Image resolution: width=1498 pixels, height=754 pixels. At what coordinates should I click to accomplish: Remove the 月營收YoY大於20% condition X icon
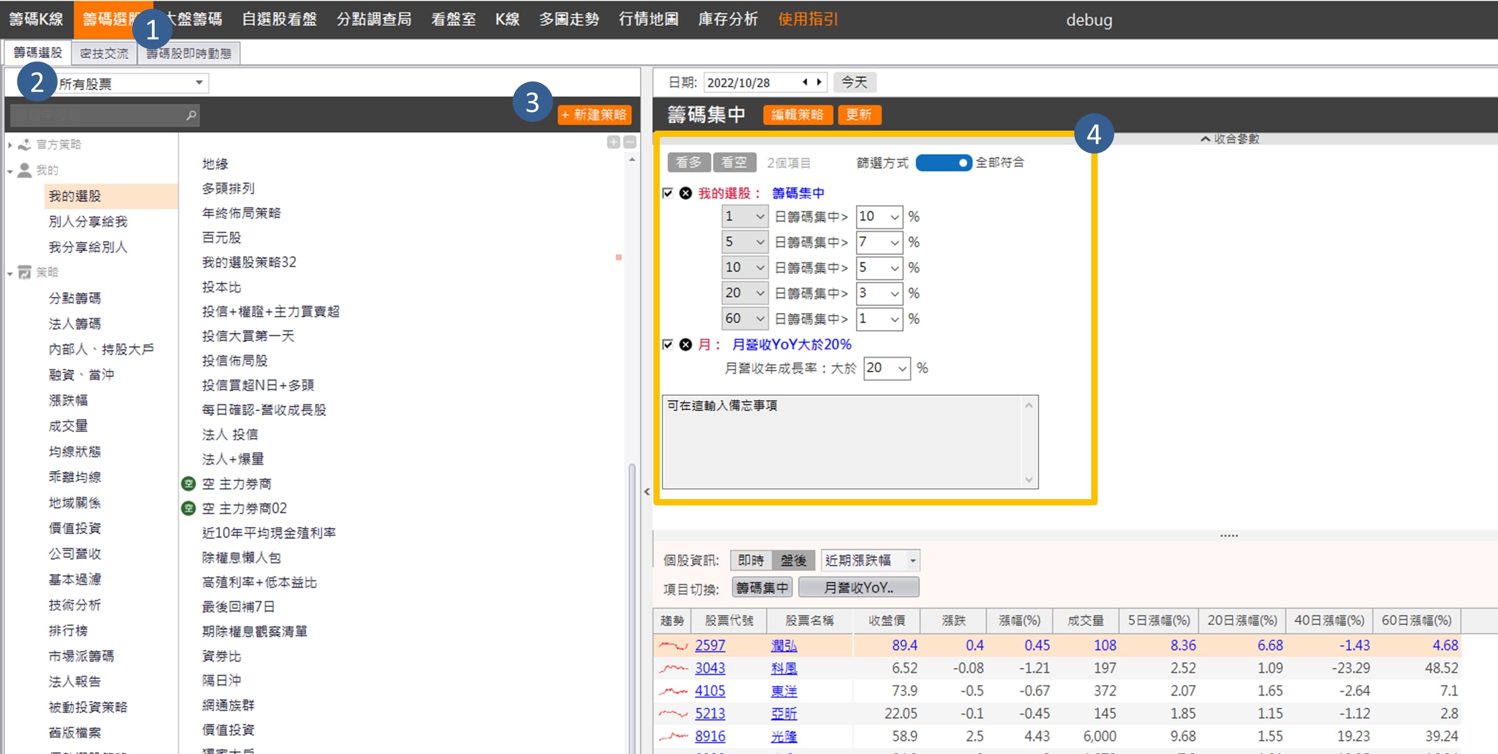(x=686, y=344)
